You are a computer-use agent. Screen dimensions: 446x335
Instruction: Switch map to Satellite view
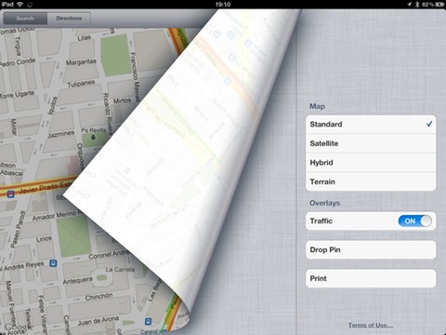click(371, 143)
